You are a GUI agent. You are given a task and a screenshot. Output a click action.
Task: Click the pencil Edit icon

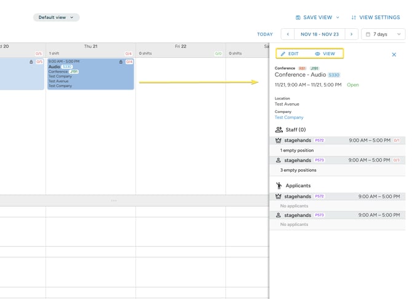(283, 54)
